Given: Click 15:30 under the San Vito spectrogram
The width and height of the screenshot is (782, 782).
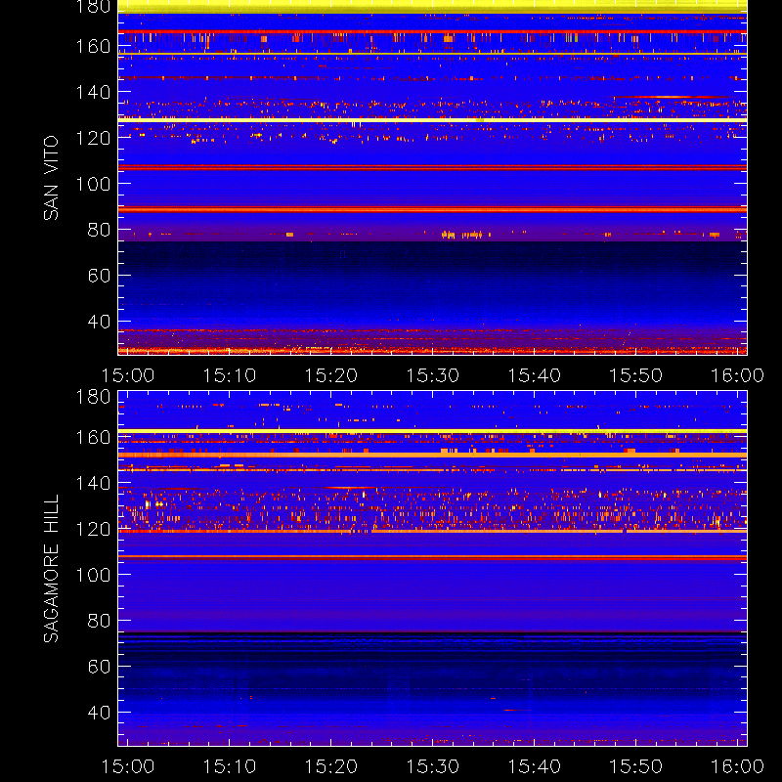Looking at the screenshot, I should click(432, 375).
